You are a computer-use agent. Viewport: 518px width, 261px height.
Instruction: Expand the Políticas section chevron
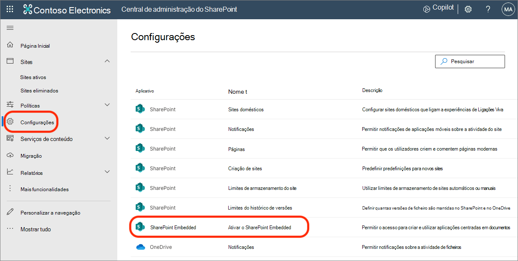pyautogui.click(x=107, y=104)
